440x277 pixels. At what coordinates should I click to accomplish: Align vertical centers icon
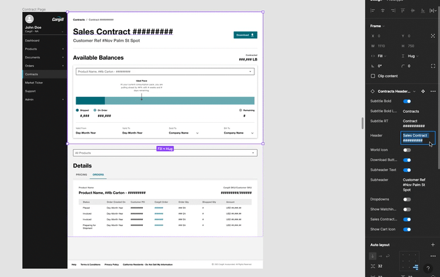413,11
